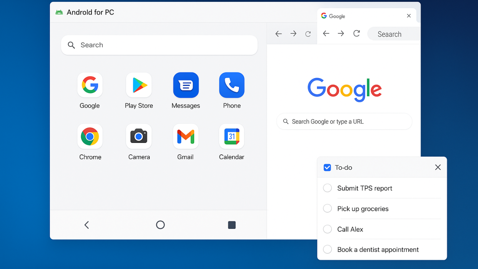Click the Android for PC window title
The image size is (478, 269).
pyautogui.click(x=90, y=12)
